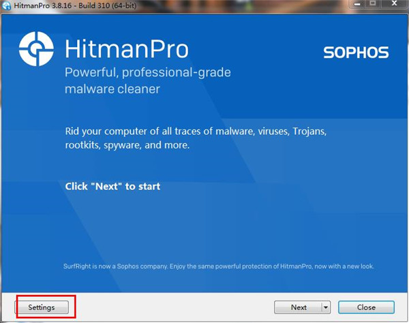Click 'SurfRight is now a Sophos company' note
The image size is (409, 323).
[x=219, y=266]
